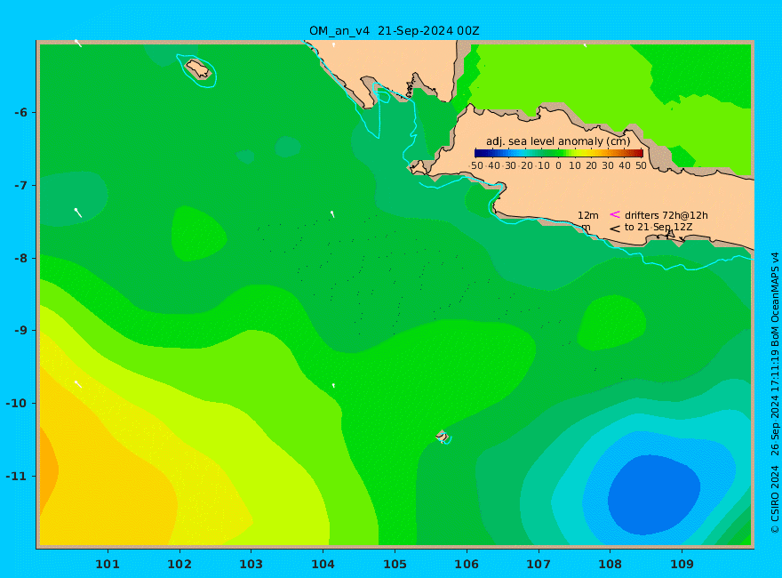Screen dimensions: 782x578
Task: Click the white current marker near 100.5, -7.4
Action: point(78,213)
